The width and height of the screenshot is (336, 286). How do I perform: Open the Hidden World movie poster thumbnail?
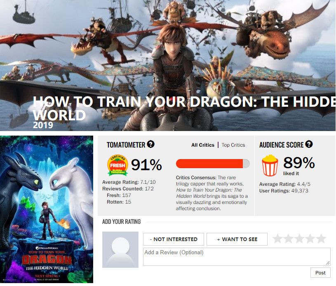[47, 209]
